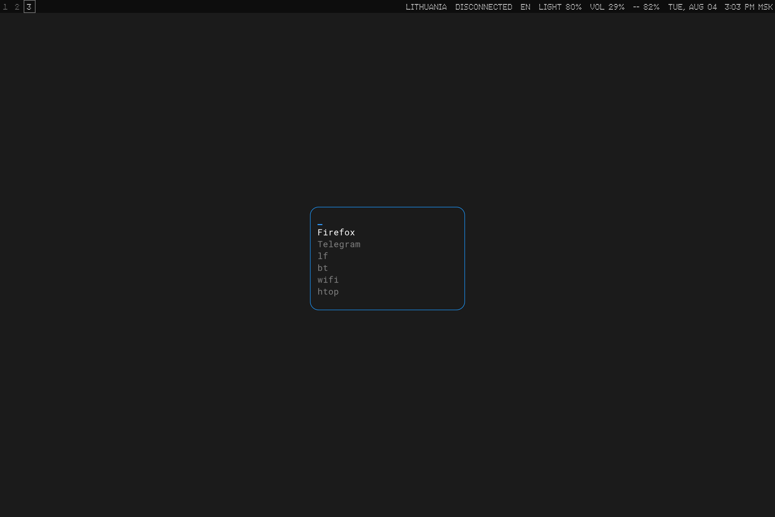
Task: Click the 82% battery indicator
Action: [x=646, y=7]
